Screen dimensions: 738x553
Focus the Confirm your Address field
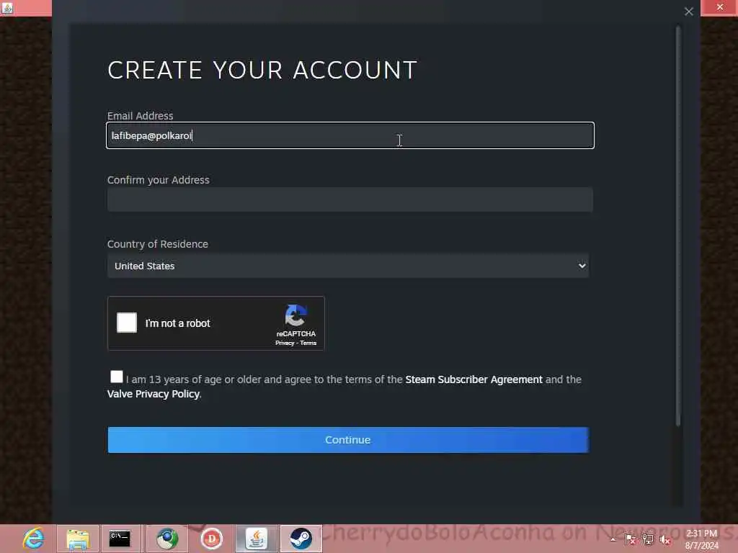(x=350, y=199)
